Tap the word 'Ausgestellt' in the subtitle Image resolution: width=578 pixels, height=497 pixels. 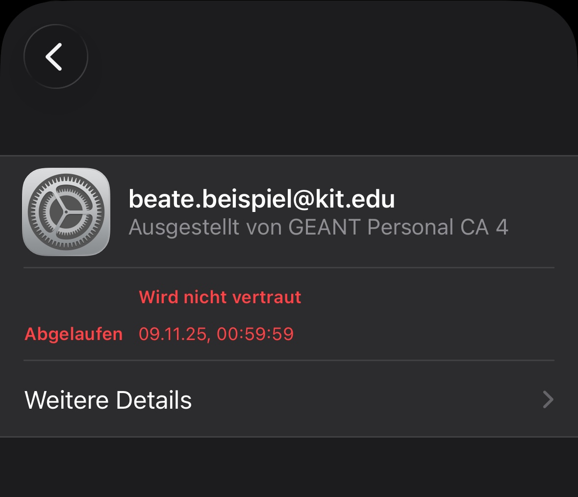tap(184, 227)
